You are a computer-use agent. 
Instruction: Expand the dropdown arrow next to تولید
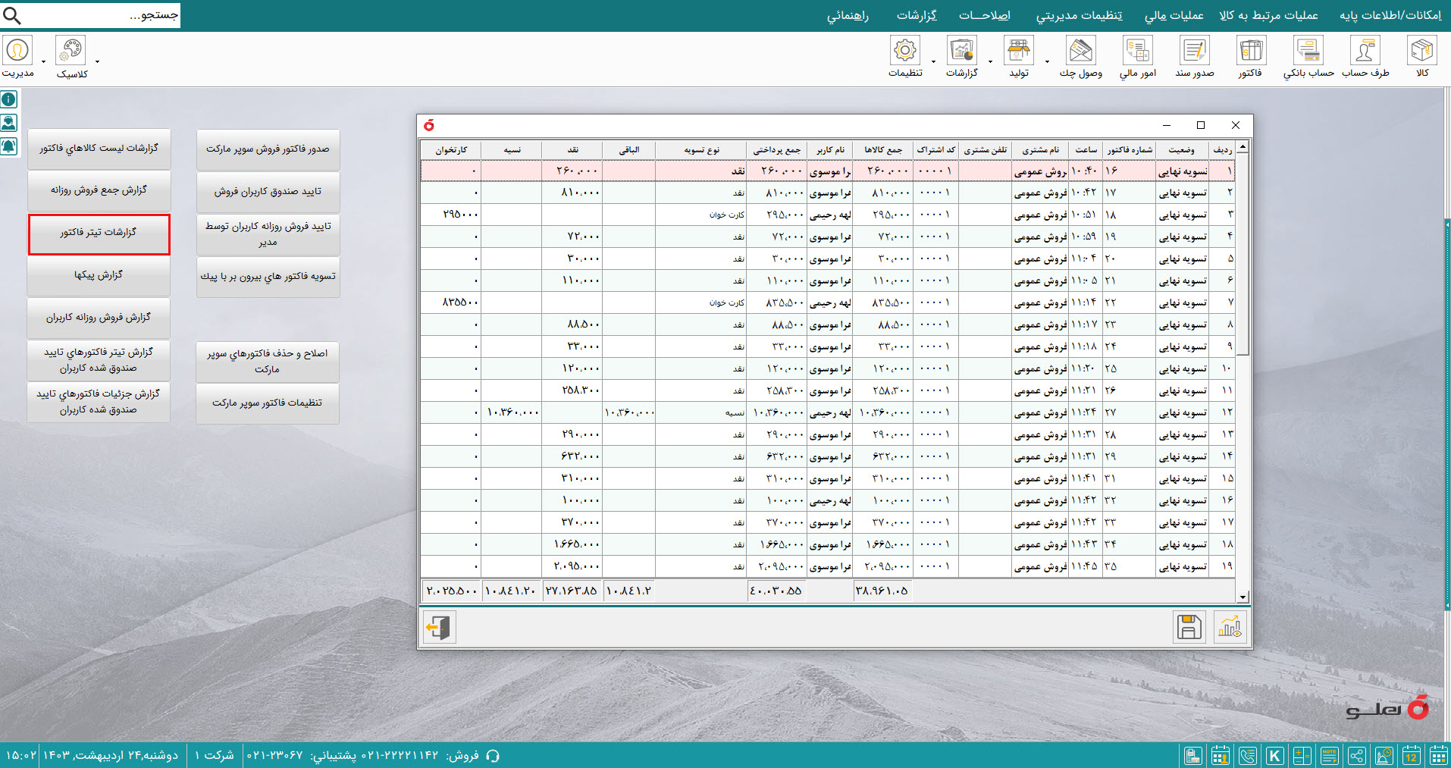tap(1047, 61)
